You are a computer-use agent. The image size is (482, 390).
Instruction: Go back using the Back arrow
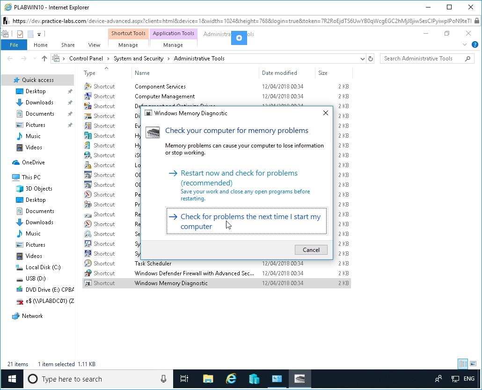(x=10, y=59)
